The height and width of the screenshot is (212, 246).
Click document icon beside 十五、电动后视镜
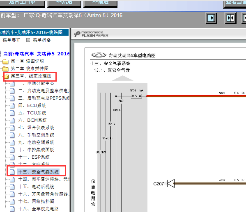(12, 187)
